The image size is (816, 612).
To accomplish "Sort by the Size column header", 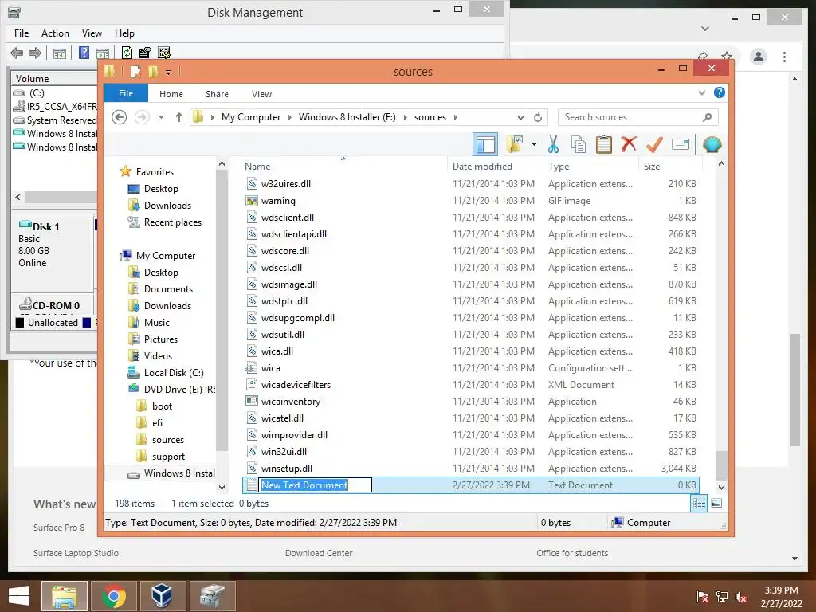I will [669, 166].
